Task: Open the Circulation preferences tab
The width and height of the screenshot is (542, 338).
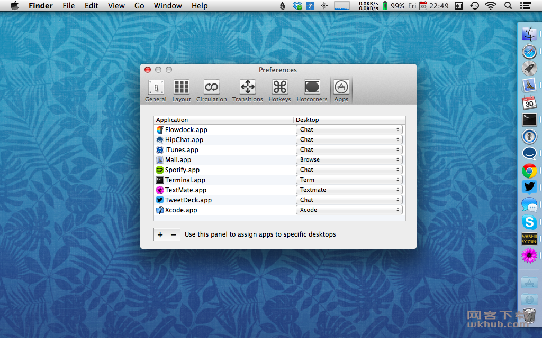Action: click(x=212, y=91)
